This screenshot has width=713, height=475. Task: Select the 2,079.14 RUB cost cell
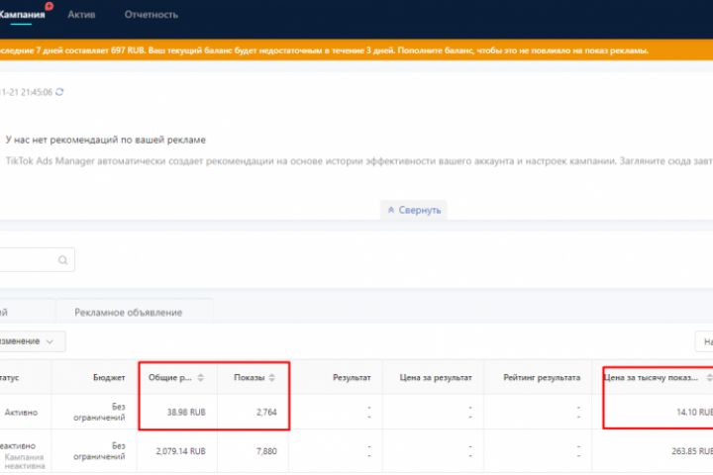(180, 451)
